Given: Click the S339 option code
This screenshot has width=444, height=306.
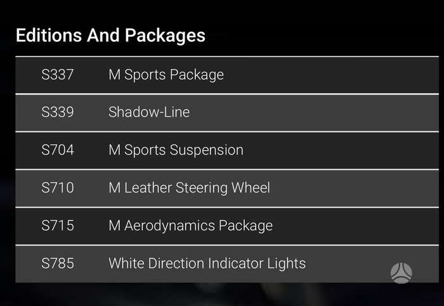Looking at the screenshot, I should 58,112.
